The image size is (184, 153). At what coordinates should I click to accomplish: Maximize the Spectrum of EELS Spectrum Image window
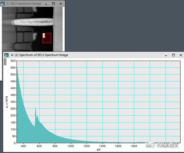coord(174,55)
